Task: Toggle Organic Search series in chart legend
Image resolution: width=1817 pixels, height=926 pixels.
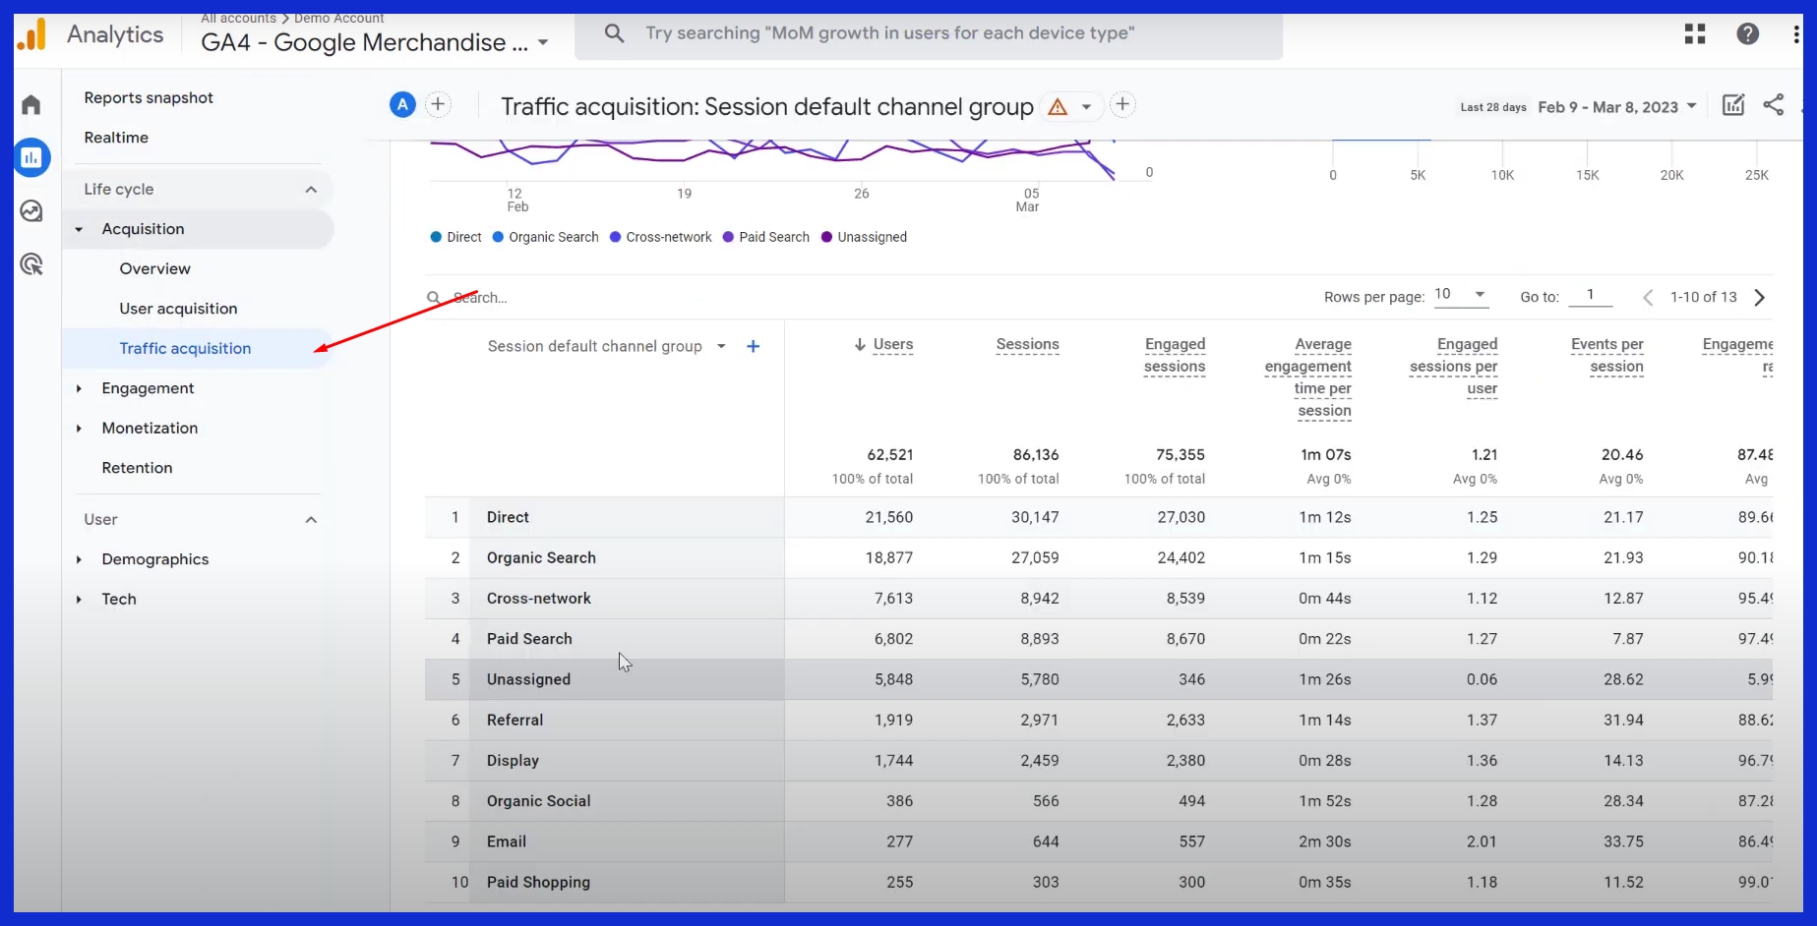Action: pos(545,237)
